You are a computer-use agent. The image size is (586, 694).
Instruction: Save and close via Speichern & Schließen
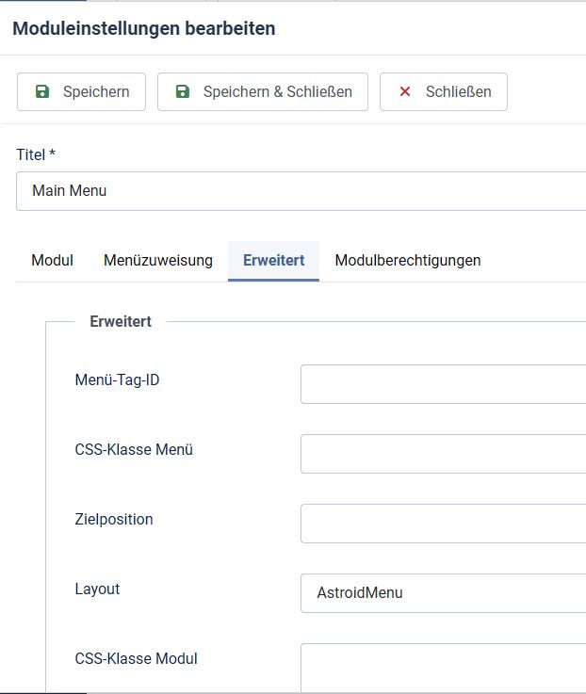tap(263, 91)
